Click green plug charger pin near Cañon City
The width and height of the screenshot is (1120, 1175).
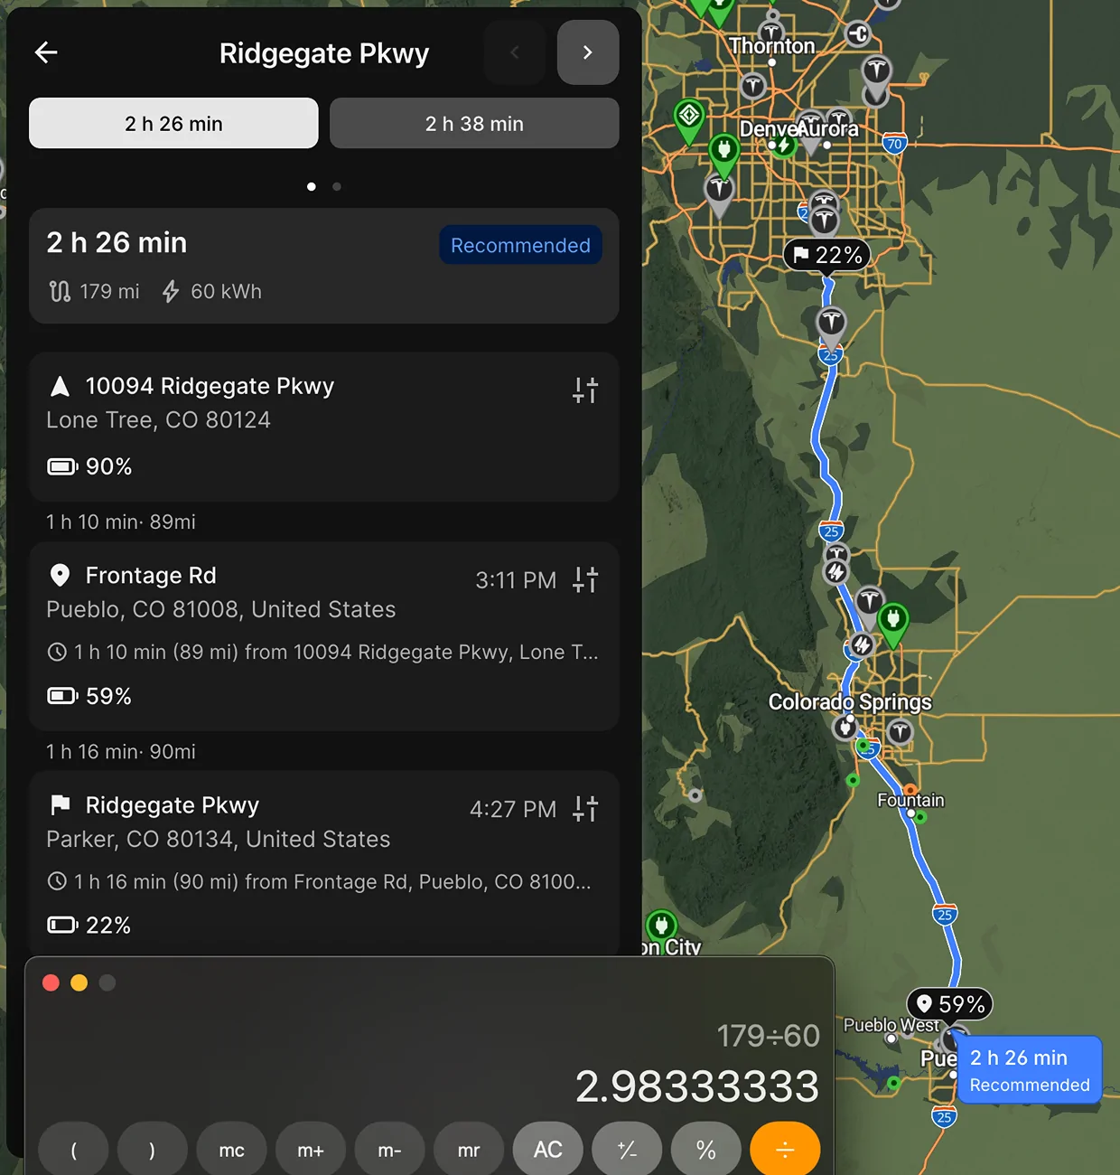coord(661,928)
